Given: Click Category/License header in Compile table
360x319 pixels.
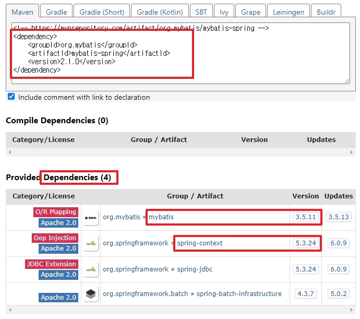Looking at the screenshot, I should point(43,140).
